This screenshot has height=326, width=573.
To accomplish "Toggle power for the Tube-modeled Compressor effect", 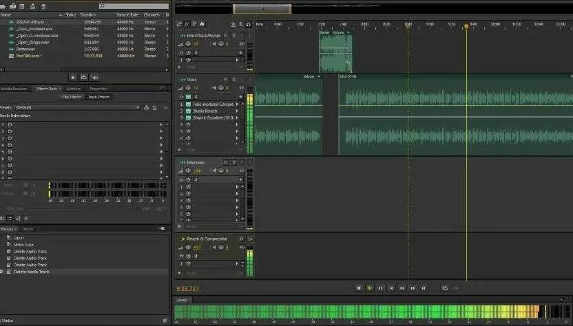I will point(187,104).
